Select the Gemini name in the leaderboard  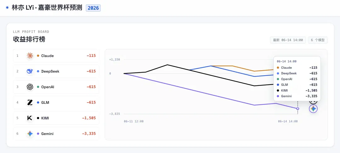click(x=47, y=134)
